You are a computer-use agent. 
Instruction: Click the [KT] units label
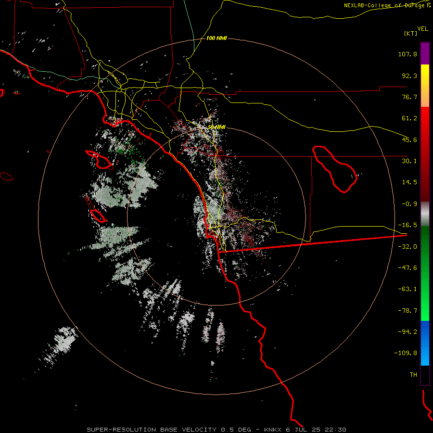(410, 33)
